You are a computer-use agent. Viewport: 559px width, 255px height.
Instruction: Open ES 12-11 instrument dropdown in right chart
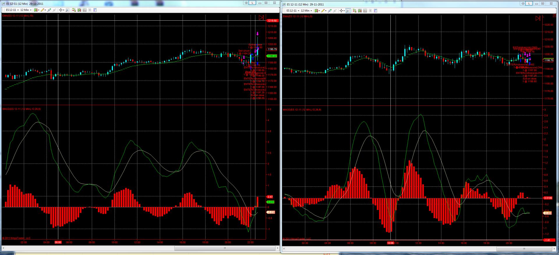(x=292, y=11)
